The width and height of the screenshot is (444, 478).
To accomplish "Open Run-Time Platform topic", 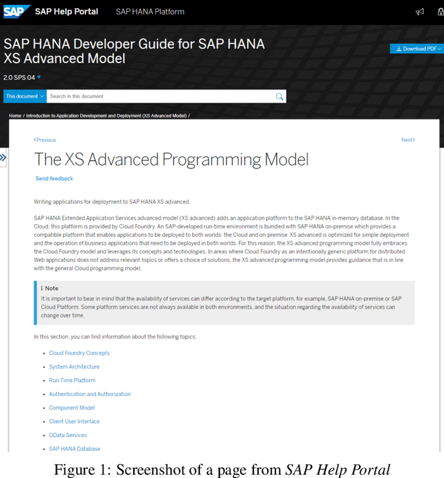I will click(72, 380).
